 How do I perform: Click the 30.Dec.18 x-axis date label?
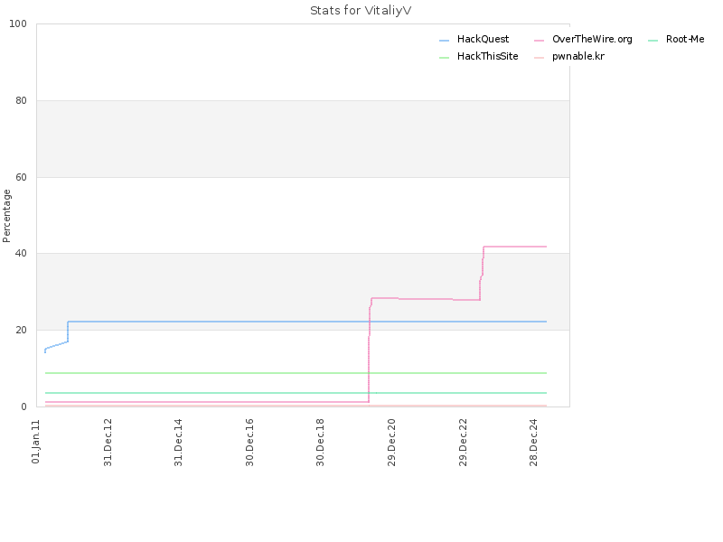coord(321,443)
